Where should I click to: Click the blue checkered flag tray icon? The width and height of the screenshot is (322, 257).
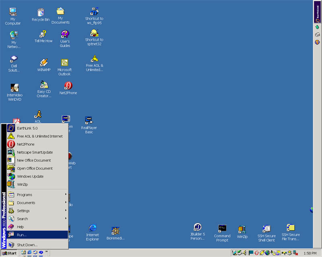pyautogui.click(x=251, y=253)
